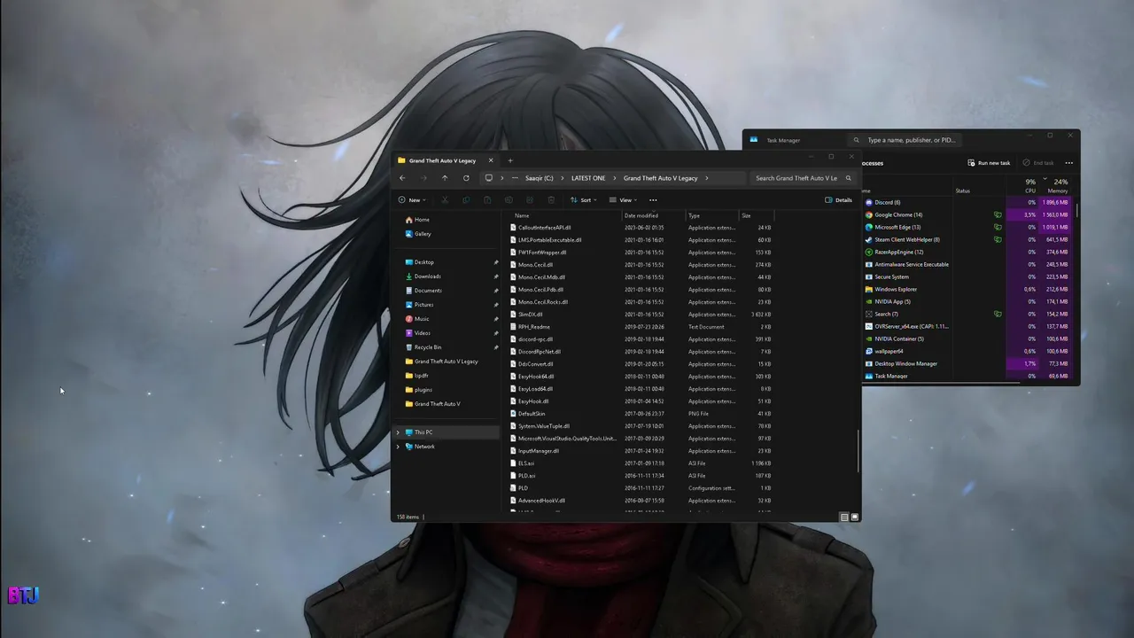The image size is (1134, 638).
Task: Expand chevron after LATEST ONE breadcrumb
Action: [x=615, y=178]
